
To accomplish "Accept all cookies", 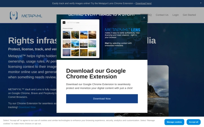I will click(x=194, y=122).
